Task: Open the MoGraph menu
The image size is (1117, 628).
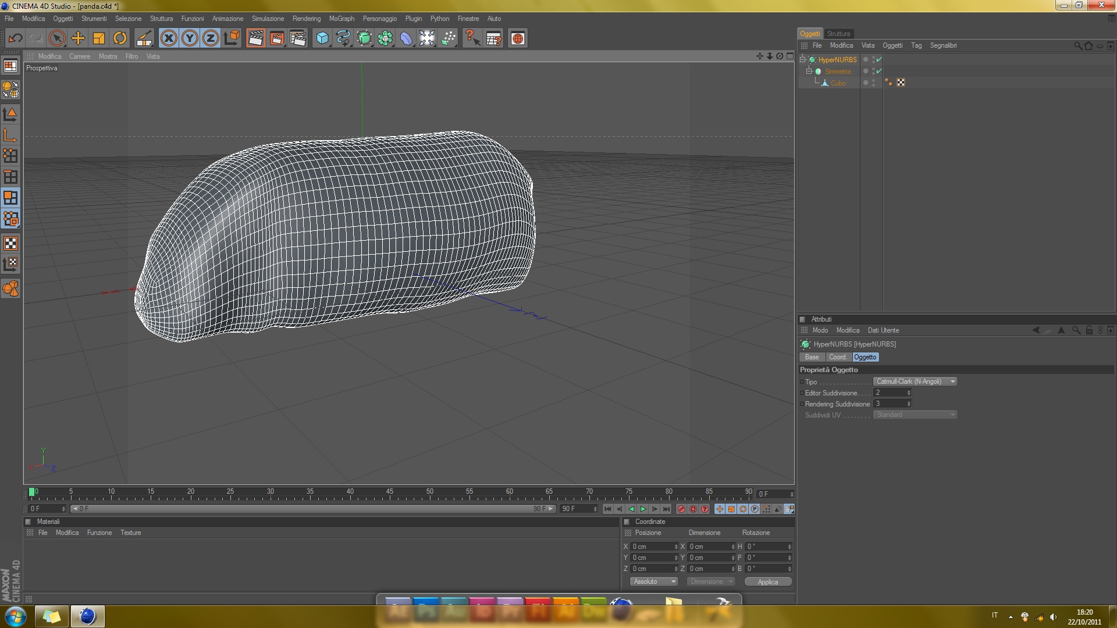Action: pos(341,19)
